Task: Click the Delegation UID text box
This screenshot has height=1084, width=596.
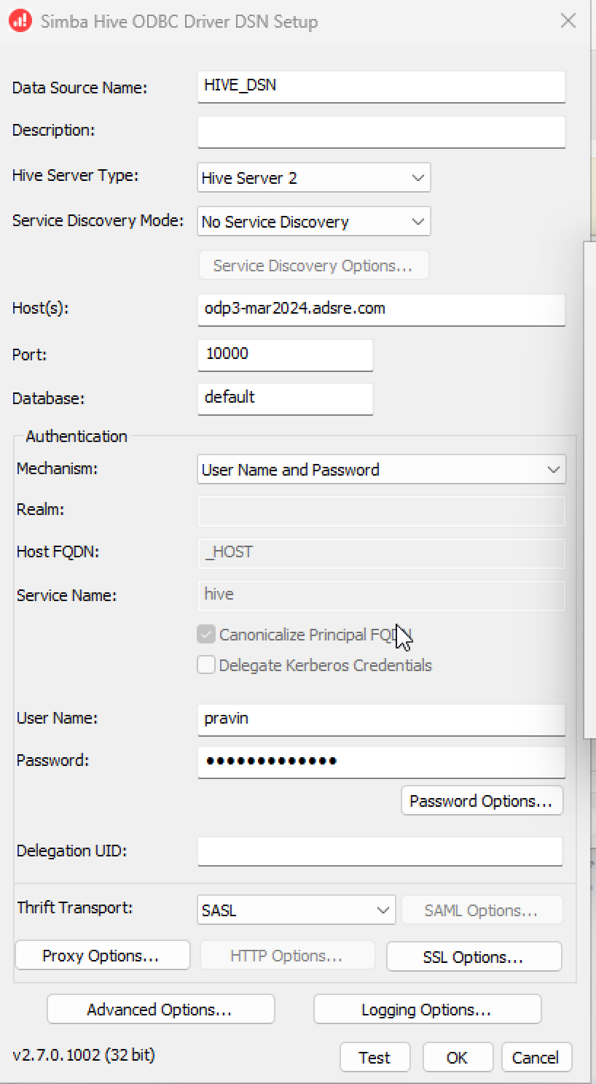Action: coord(380,851)
